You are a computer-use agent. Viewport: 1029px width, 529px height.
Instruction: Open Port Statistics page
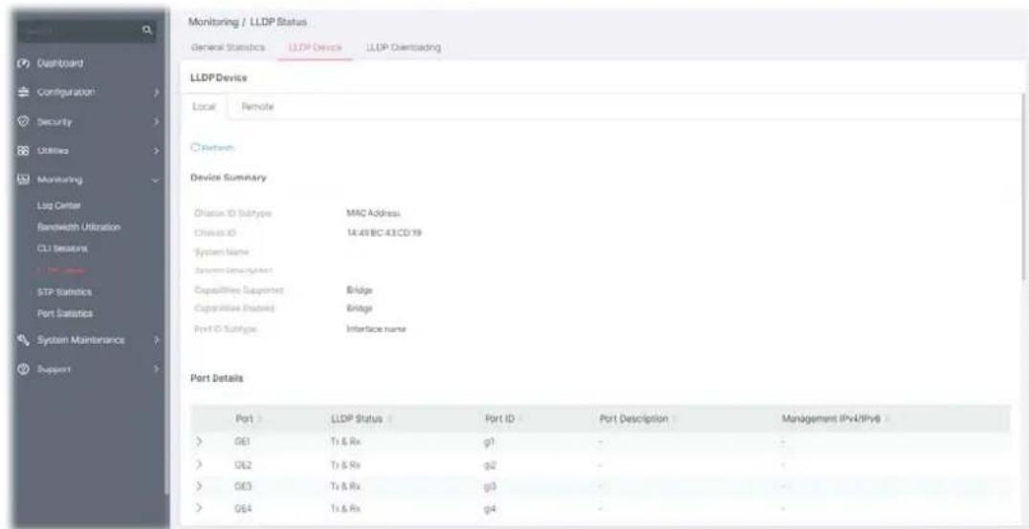(65, 313)
